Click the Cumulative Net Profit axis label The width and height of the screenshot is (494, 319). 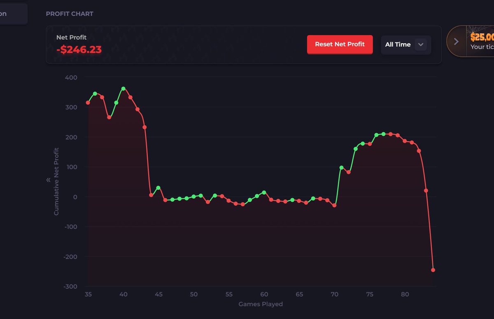pos(56,182)
